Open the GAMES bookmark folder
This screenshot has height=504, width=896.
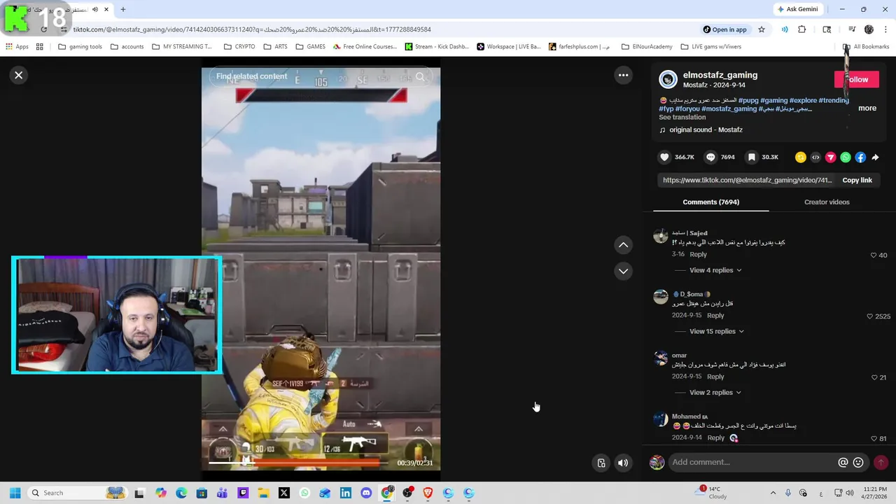point(310,47)
